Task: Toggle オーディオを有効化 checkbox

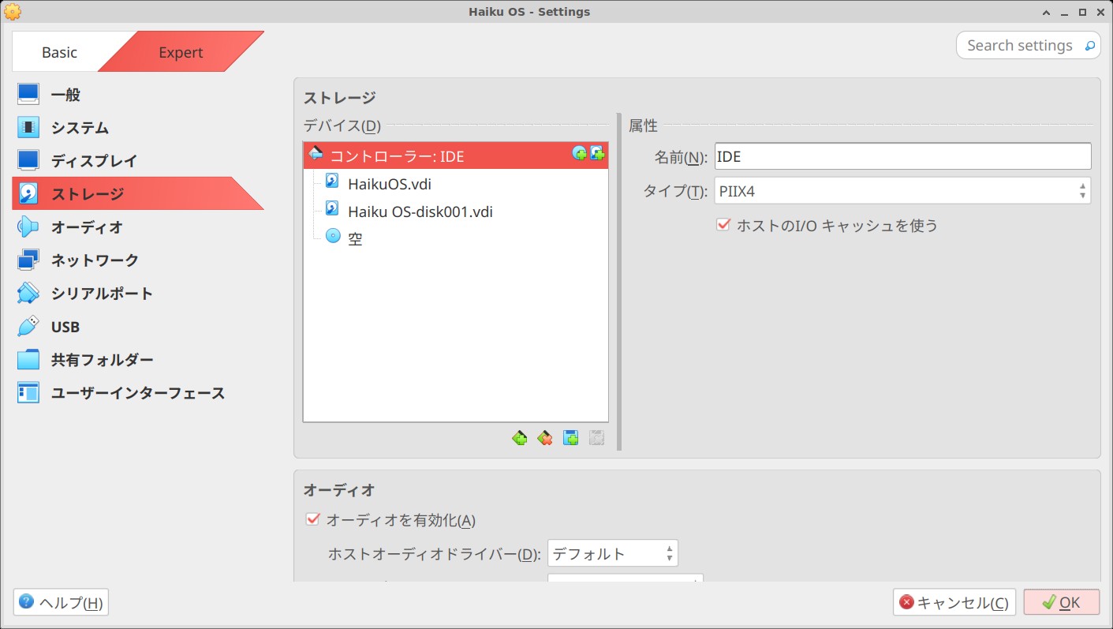Action: [x=313, y=520]
